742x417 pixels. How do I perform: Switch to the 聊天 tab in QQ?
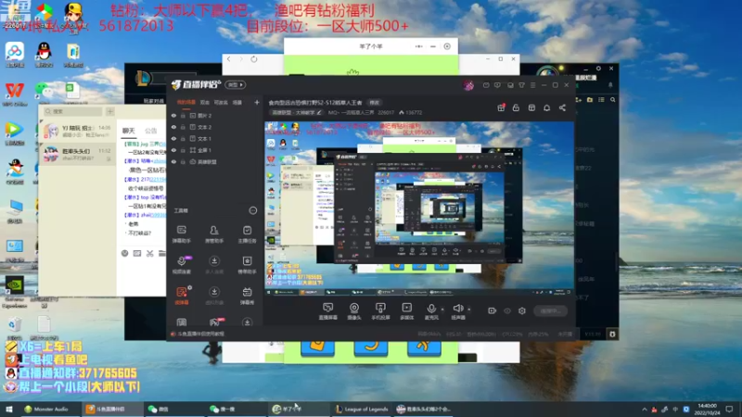click(x=128, y=131)
